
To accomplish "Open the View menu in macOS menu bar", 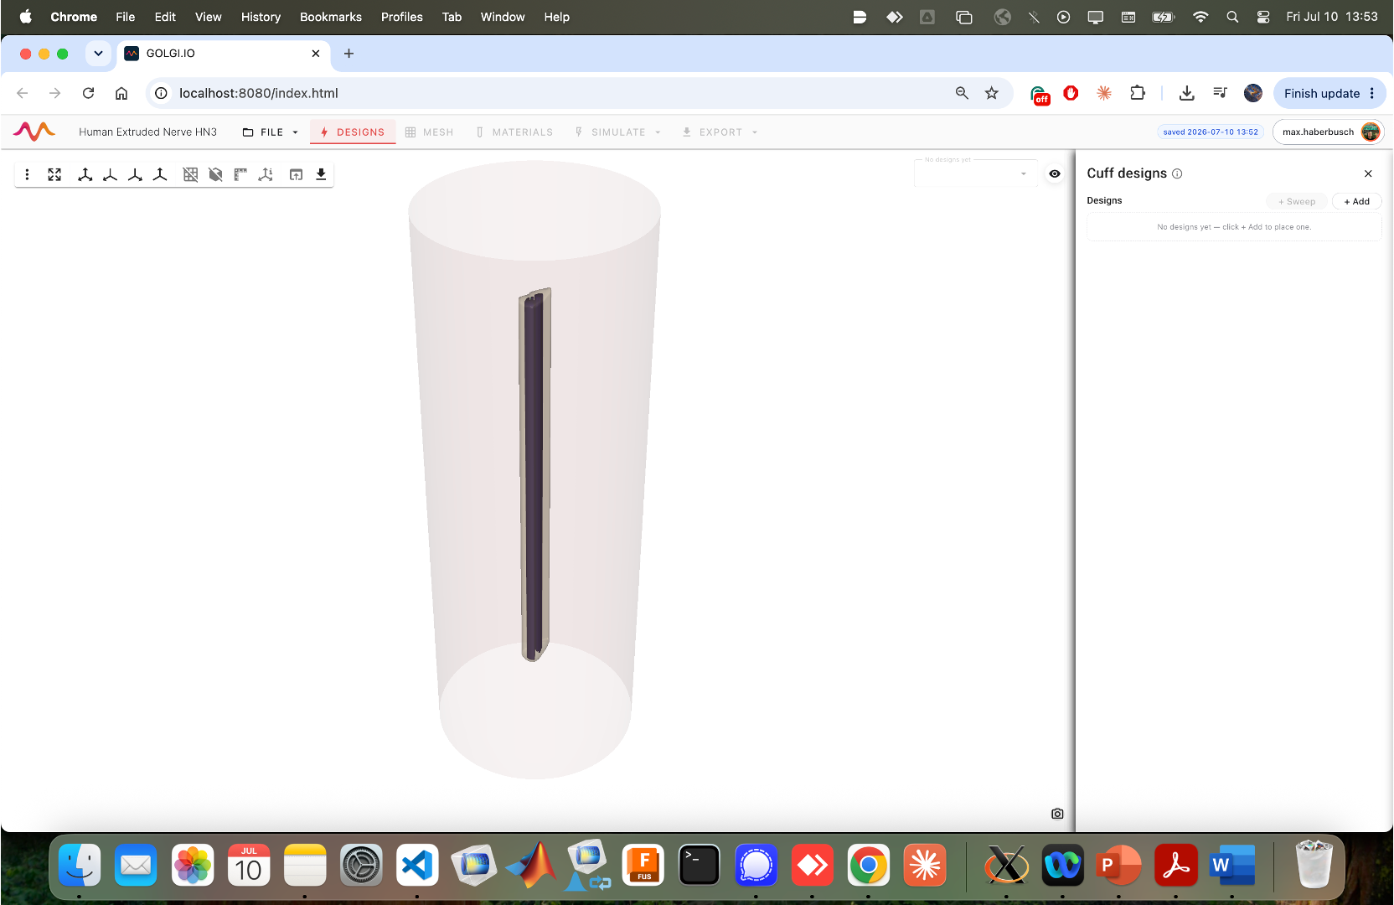I will click(x=208, y=17).
